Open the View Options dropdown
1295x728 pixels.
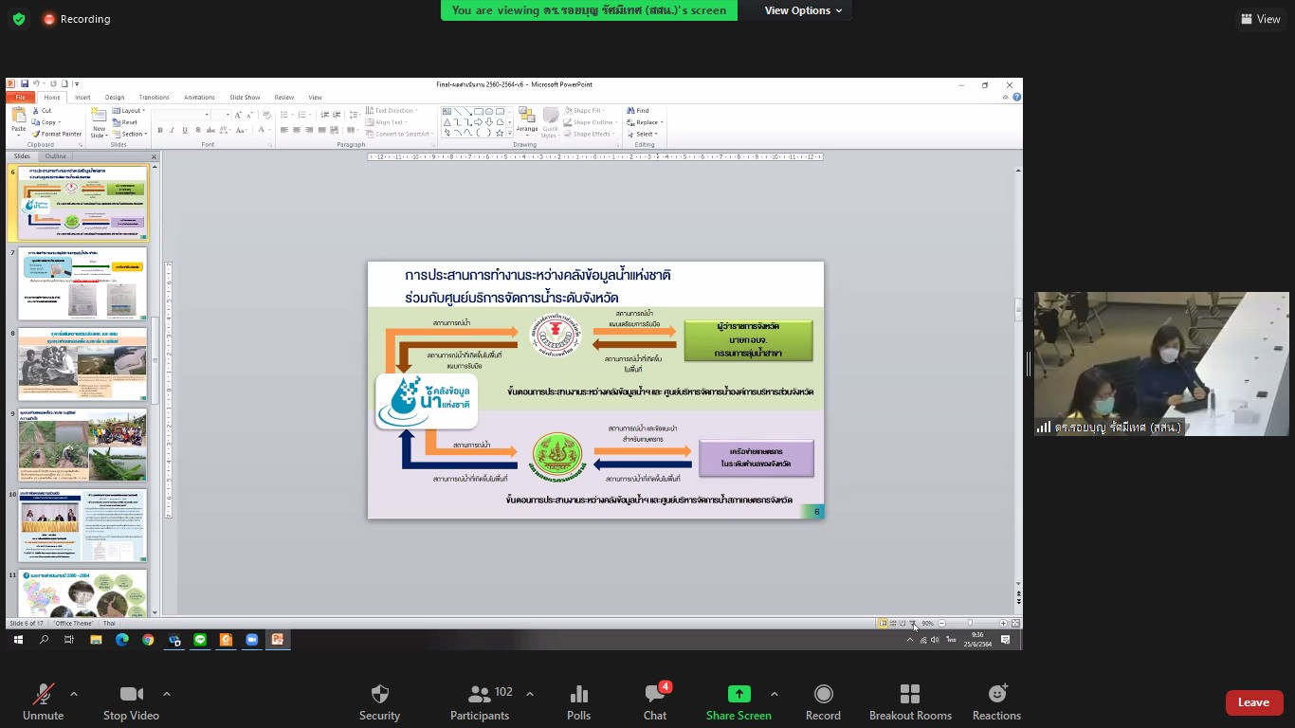(803, 10)
